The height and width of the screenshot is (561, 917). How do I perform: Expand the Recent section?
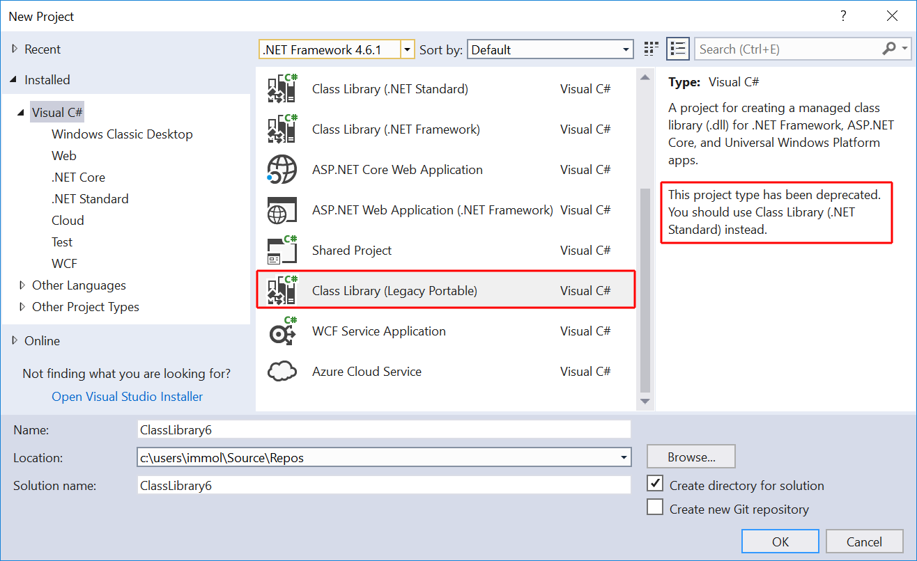click(x=15, y=49)
